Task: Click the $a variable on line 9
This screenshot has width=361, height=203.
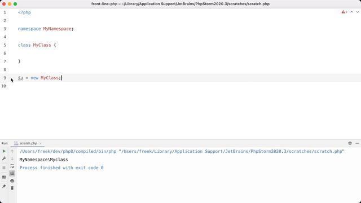Action: coord(20,78)
